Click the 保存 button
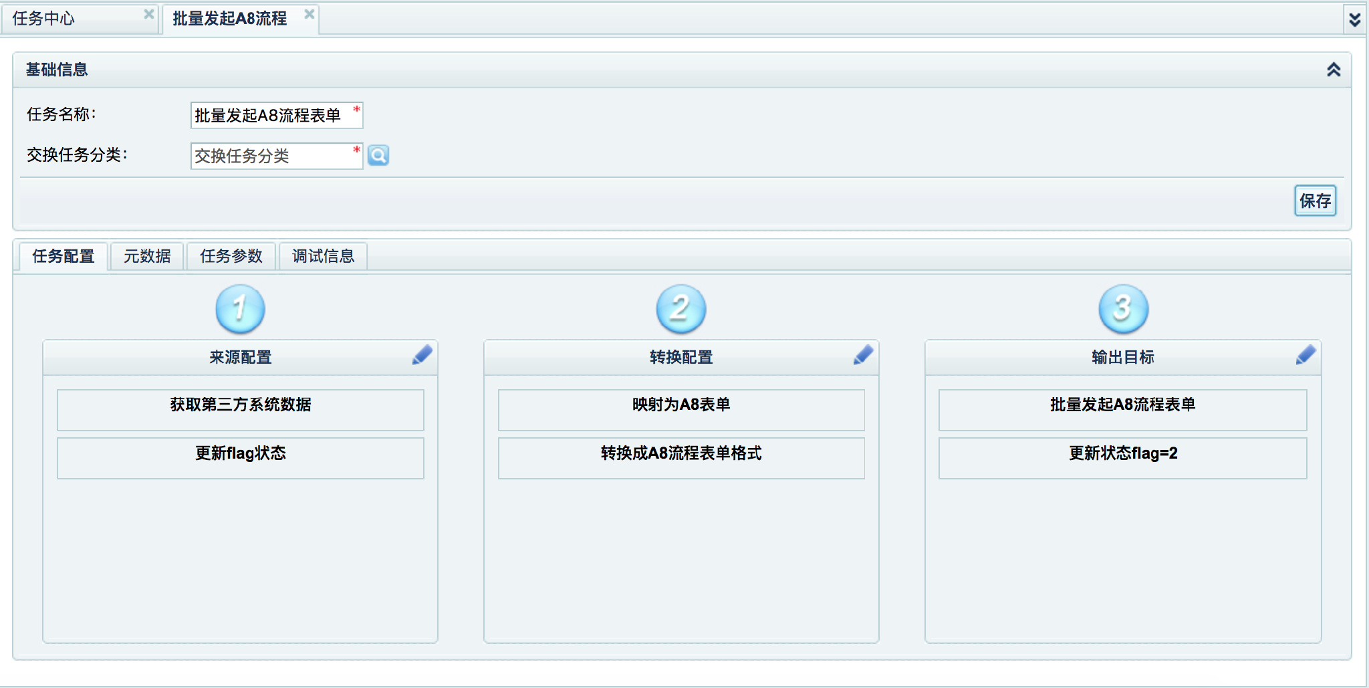 pyautogui.click(x=1316, y=201)
